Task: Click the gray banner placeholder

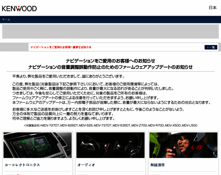Action: tap(110, 32)
